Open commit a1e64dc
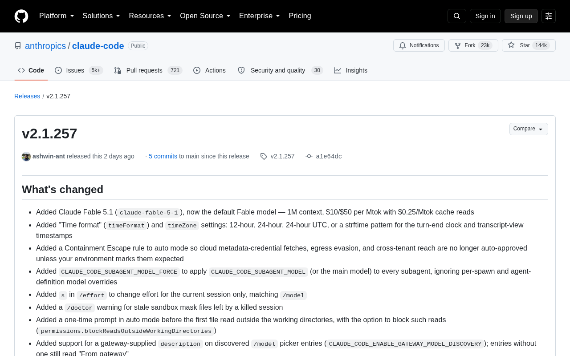Image resolution: width=570 pixels, height=356 pixels. [329, 156]
